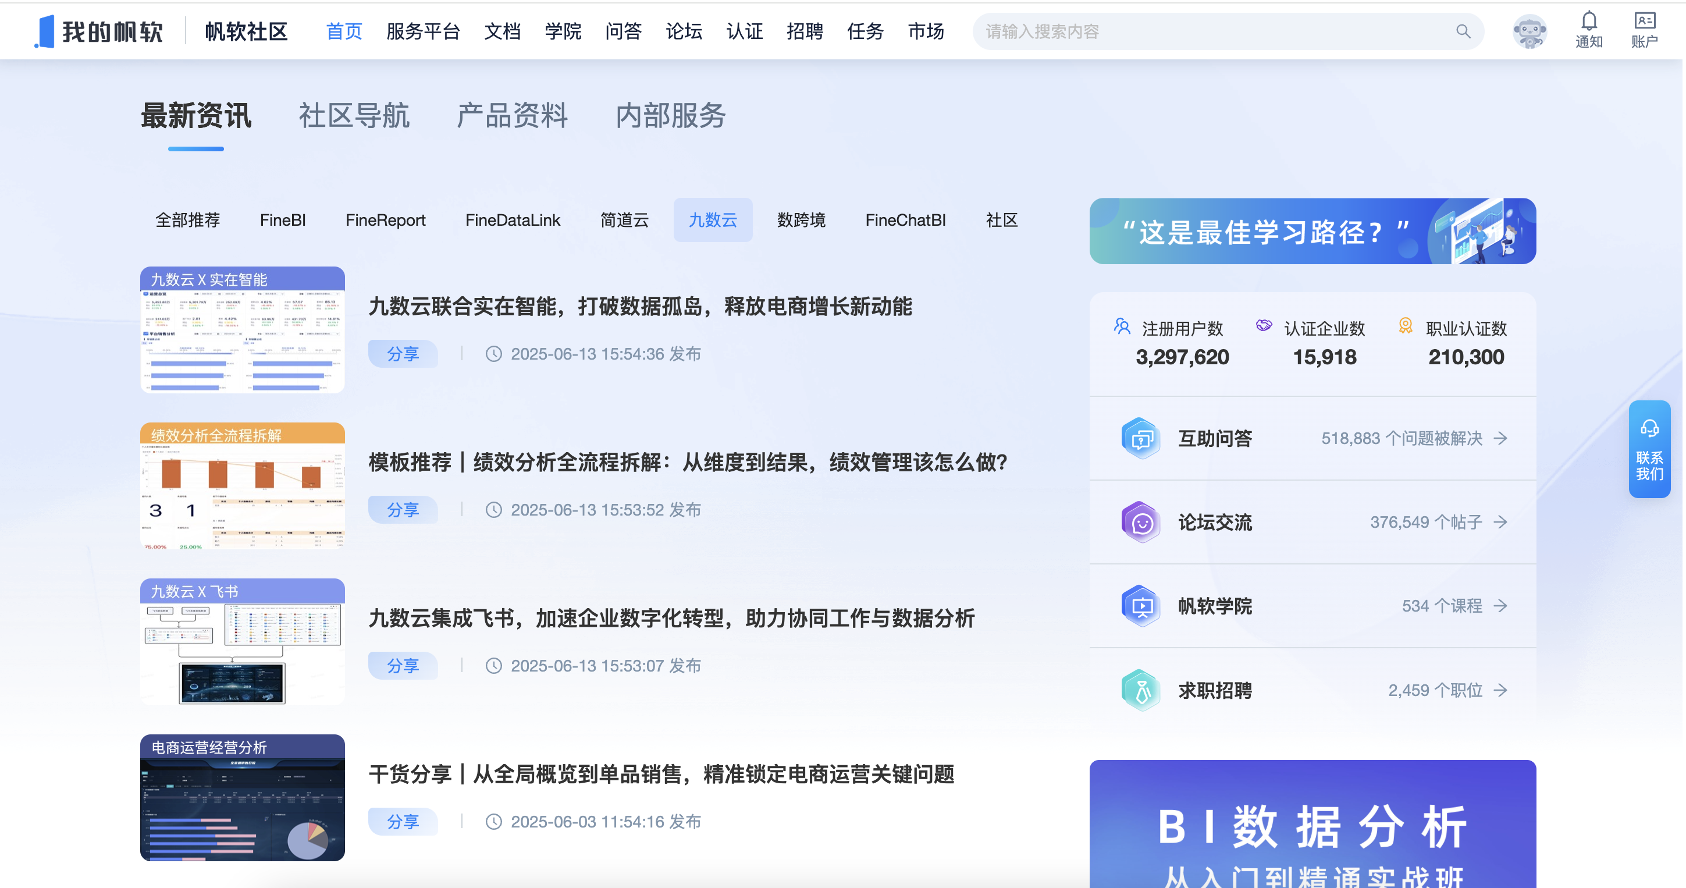
Task: Open article 干货分享｜从全局概览到单品销售
Action: 661,773
